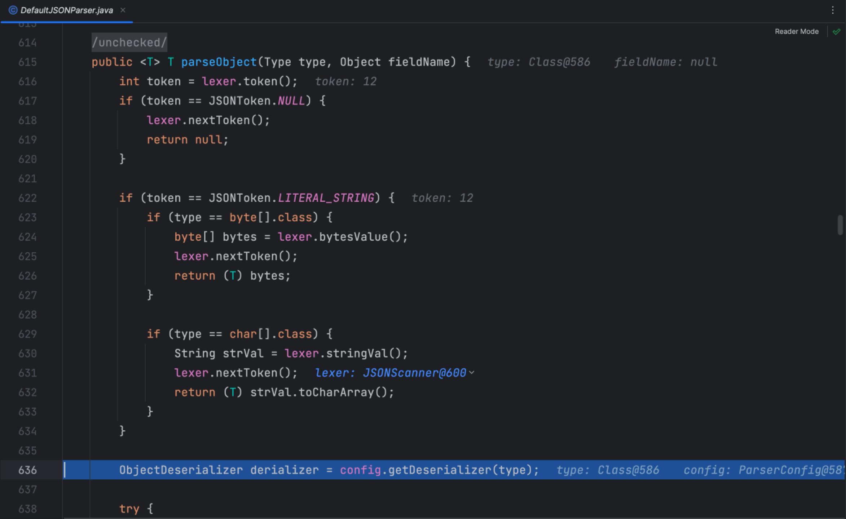Click 'return (T) bytes;' statement
The height and width of the screenshot is (519, 846).
click(232, 276)
